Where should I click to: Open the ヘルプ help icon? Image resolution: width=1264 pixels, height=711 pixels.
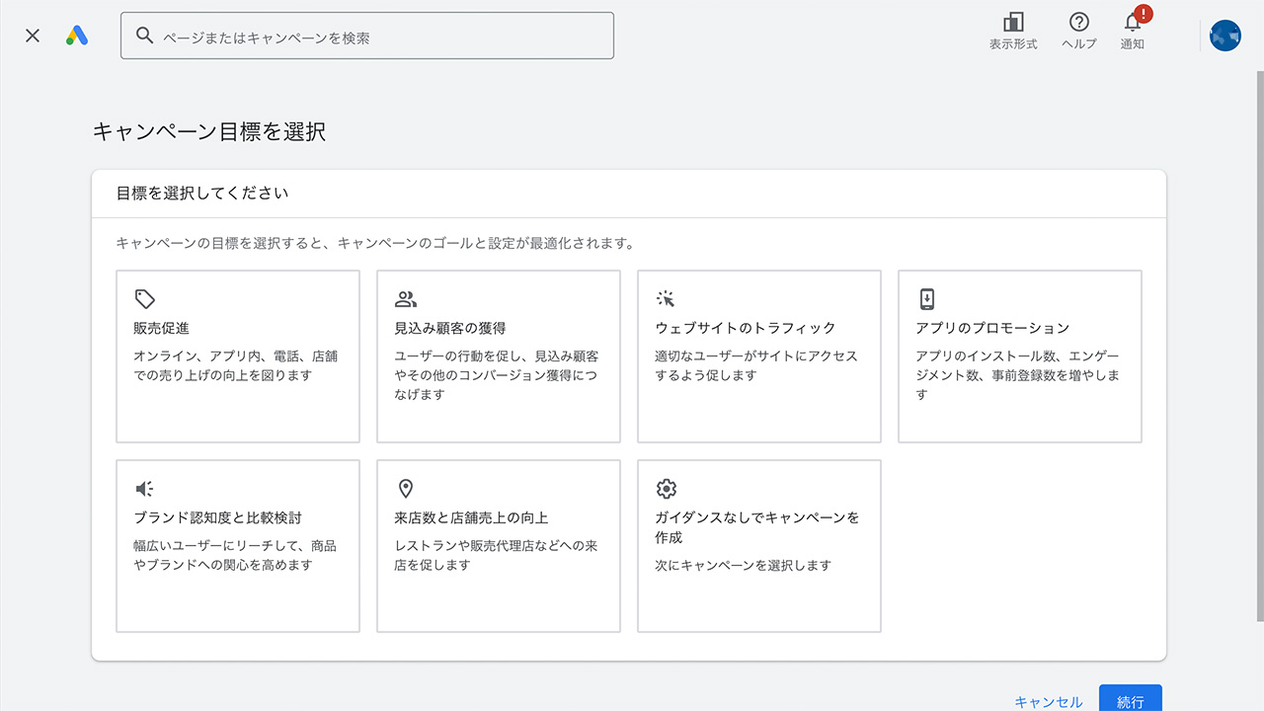[1077, 28]
